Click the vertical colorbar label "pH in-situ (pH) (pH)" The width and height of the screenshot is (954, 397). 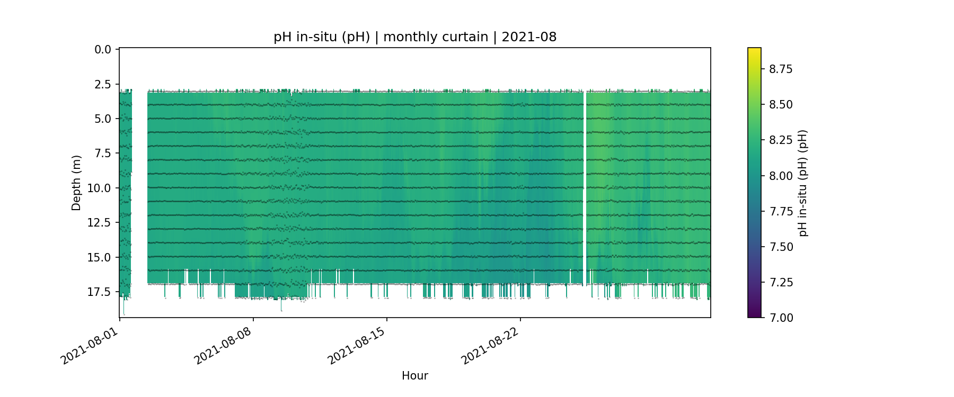[803, 183]
